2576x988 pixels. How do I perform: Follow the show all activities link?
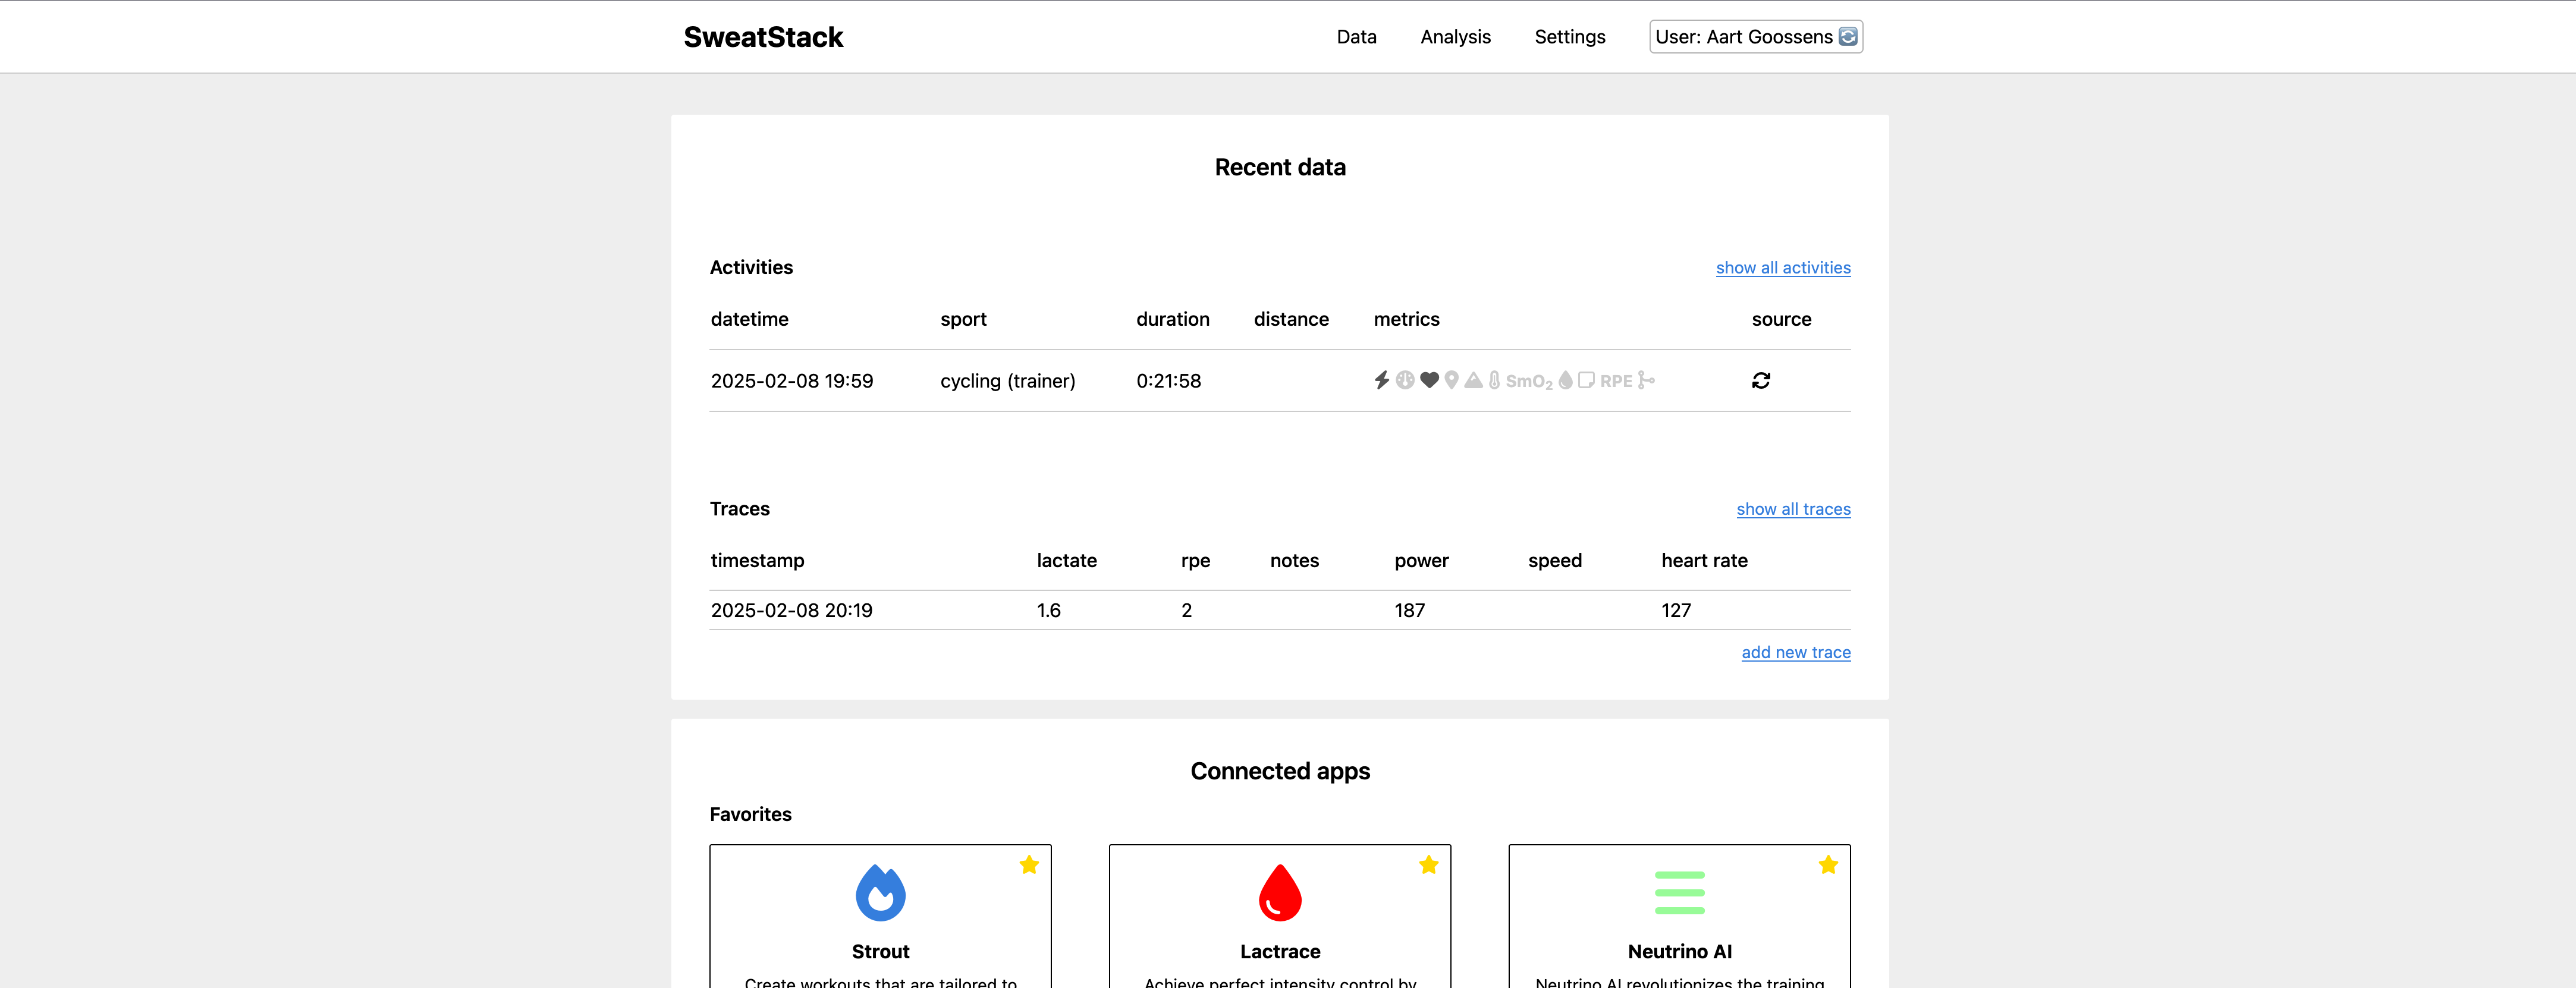pos(1783,267)
